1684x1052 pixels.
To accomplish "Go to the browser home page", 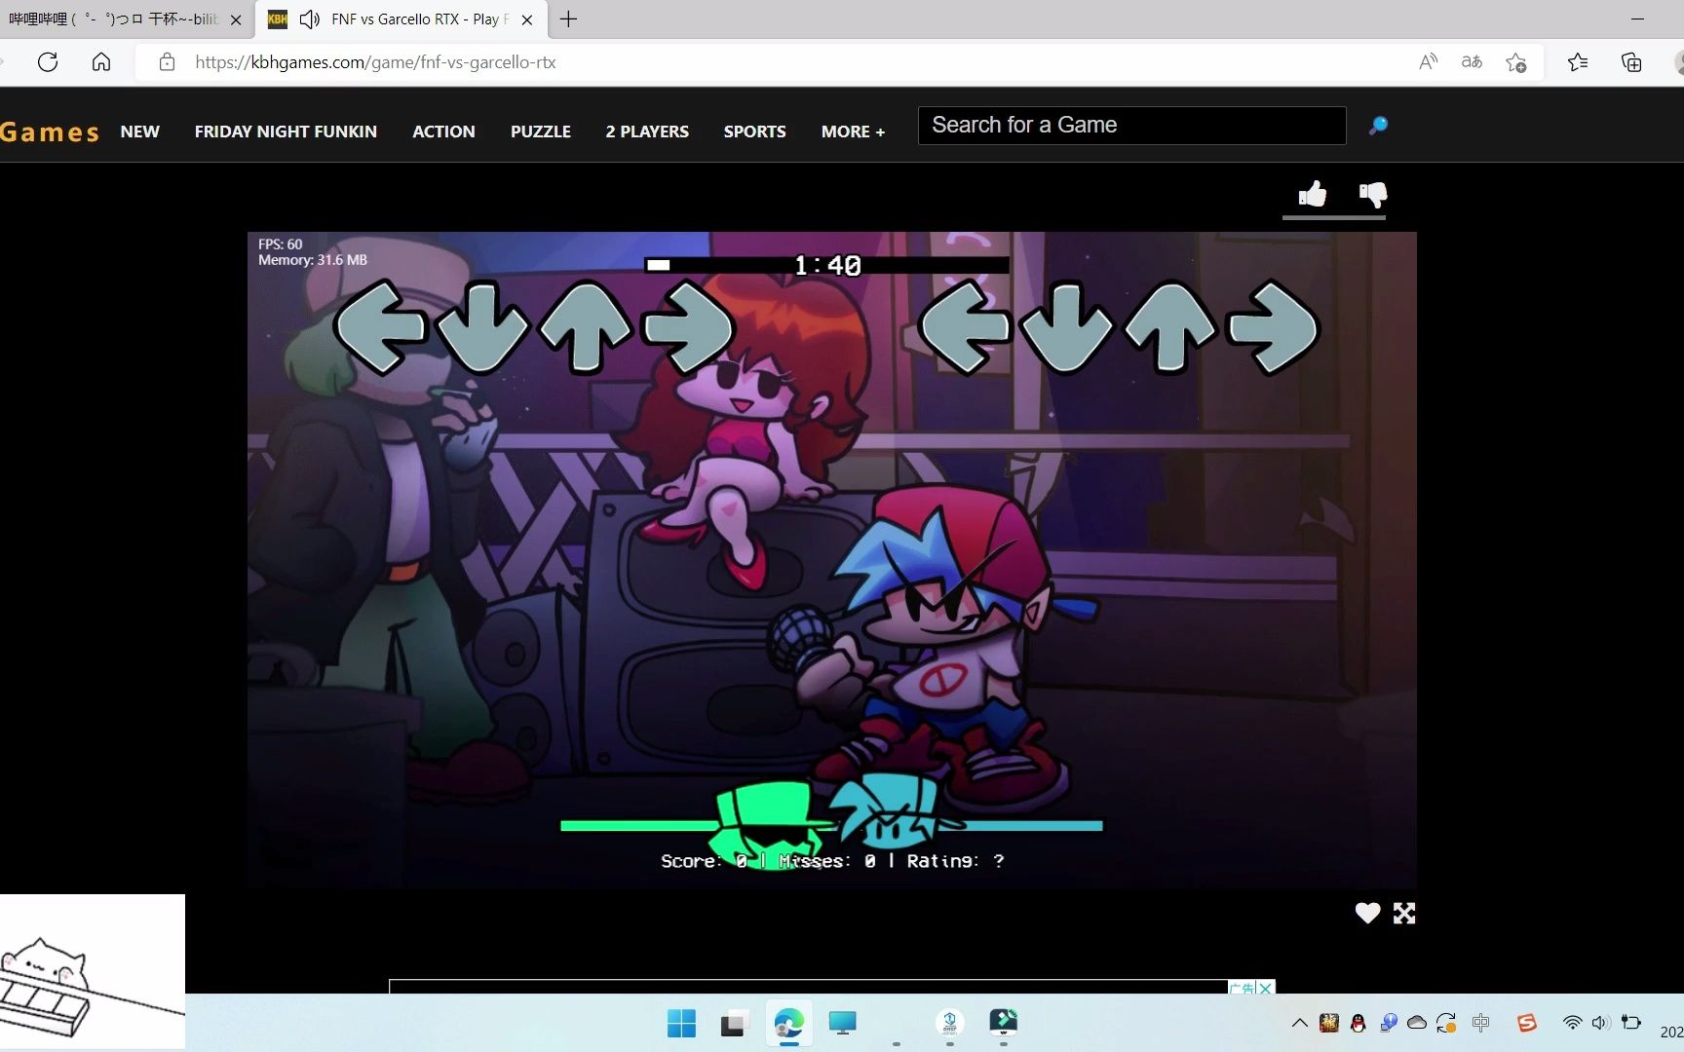I will pos(101,62).
